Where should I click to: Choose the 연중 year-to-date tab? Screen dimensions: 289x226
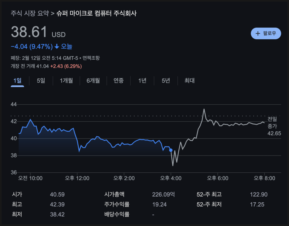(x=118, y=81)
